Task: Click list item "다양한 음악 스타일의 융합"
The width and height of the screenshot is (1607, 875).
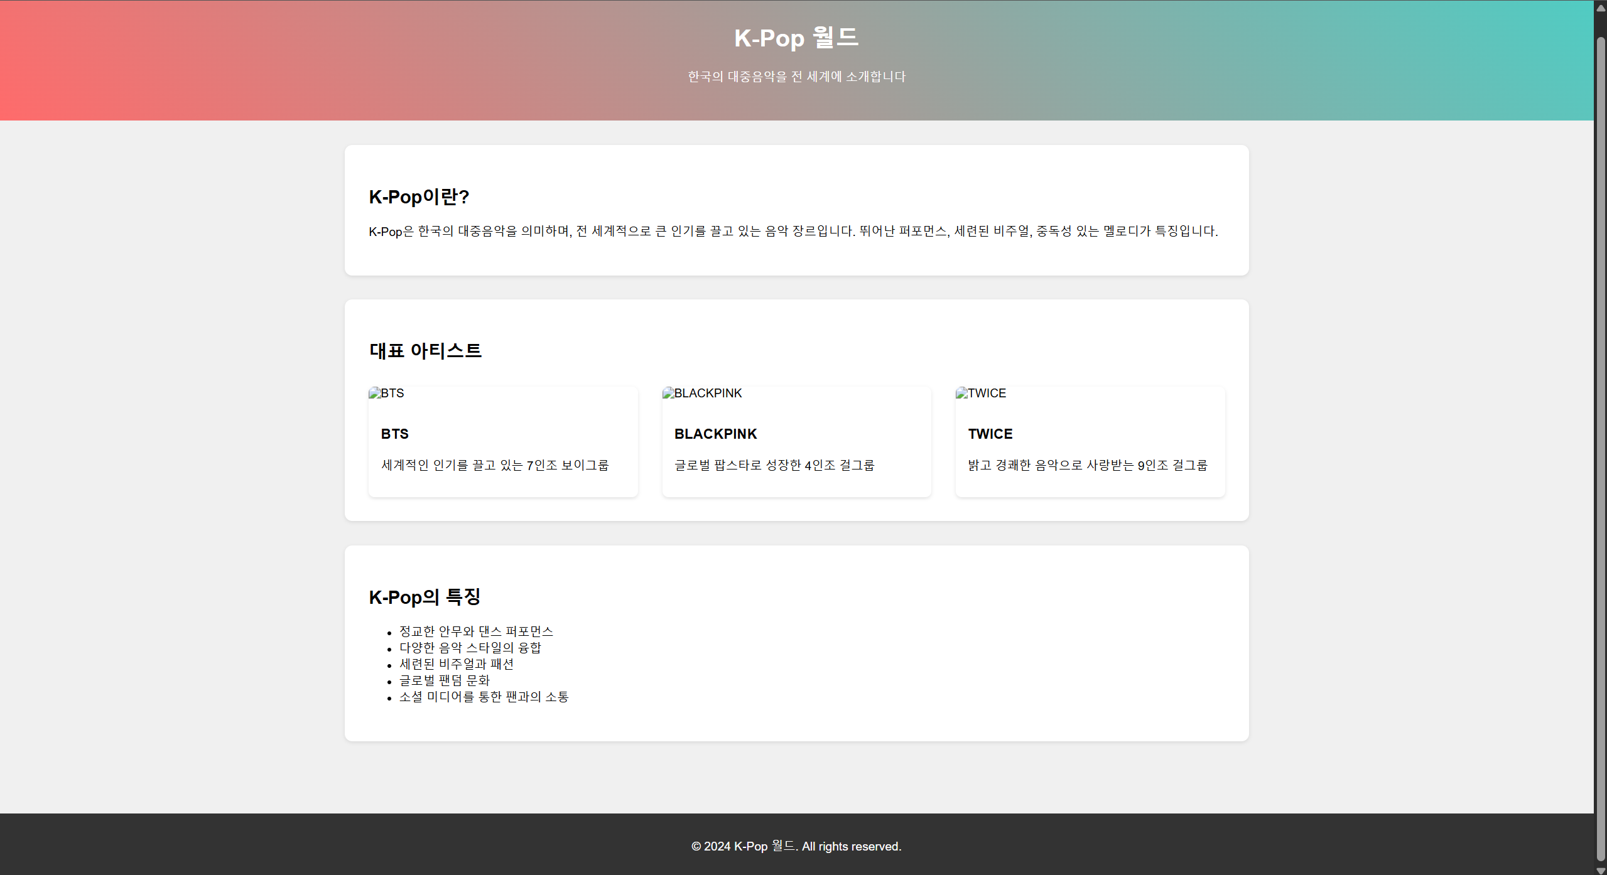Action: 470,648
